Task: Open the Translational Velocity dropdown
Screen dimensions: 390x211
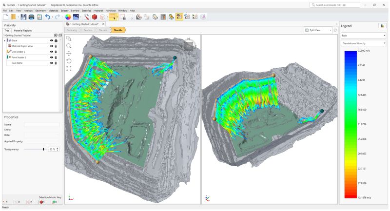Action: click(x=363, y=43)
